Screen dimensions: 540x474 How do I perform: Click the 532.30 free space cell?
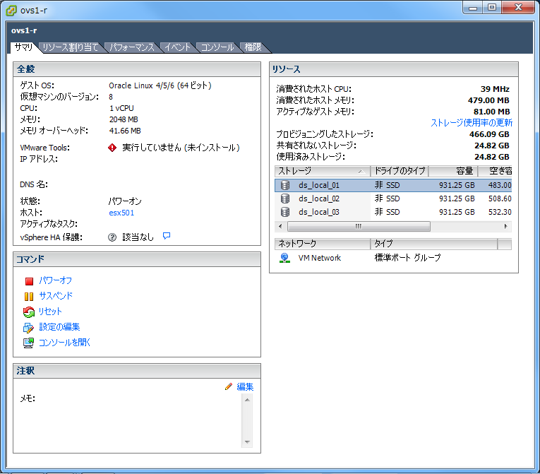(x=500, y=212)
